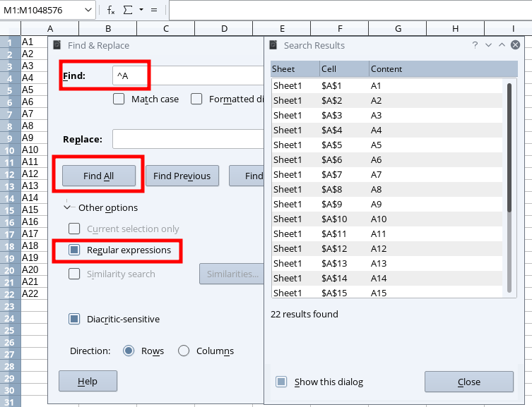Viewport: 532px width, 407px height.
Task: Toggle the Formatted display checkbox
Action: pyautogui.click(x=196, y=99)
